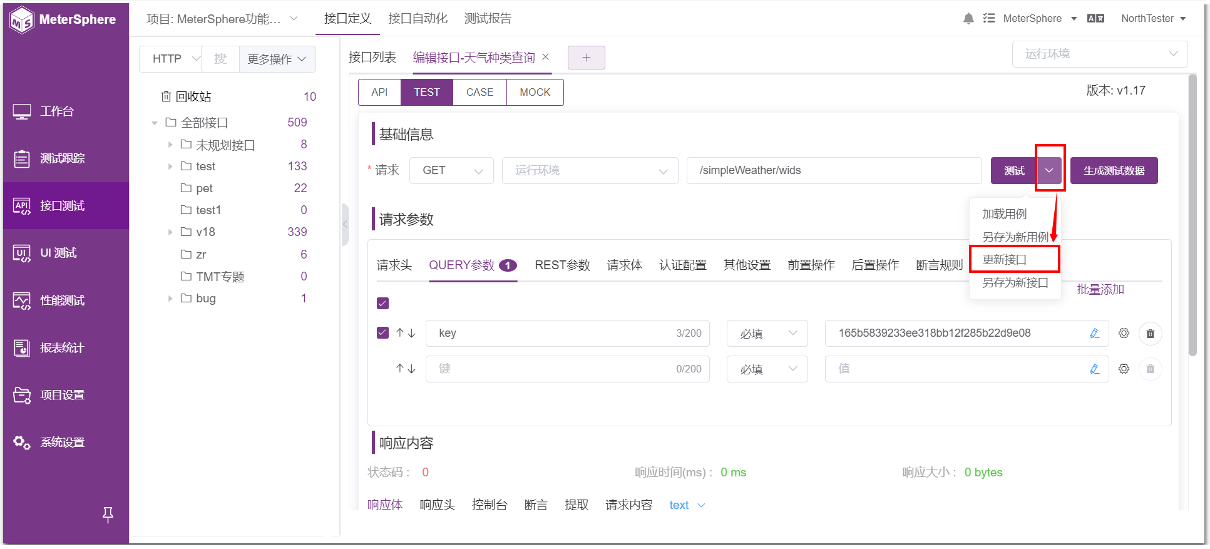This screenshot has height=549, width=1210.
Task: Open the 请求体 tab
Action: tap(625, 265)
